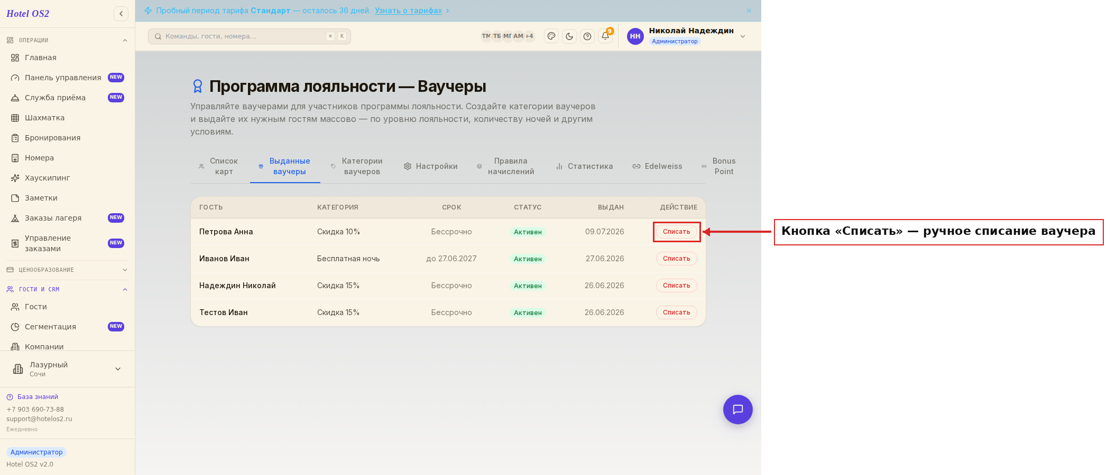The image size is (1116, 475).
Task: Click the support@hotelos2.ru email
Action: [x=39, y=419]
